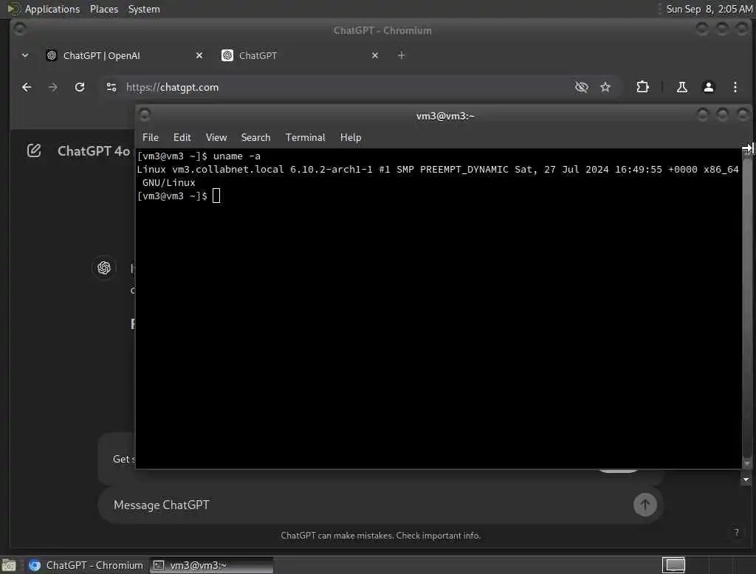Switch to vm3@vm3:~ taskbar button

210,565
